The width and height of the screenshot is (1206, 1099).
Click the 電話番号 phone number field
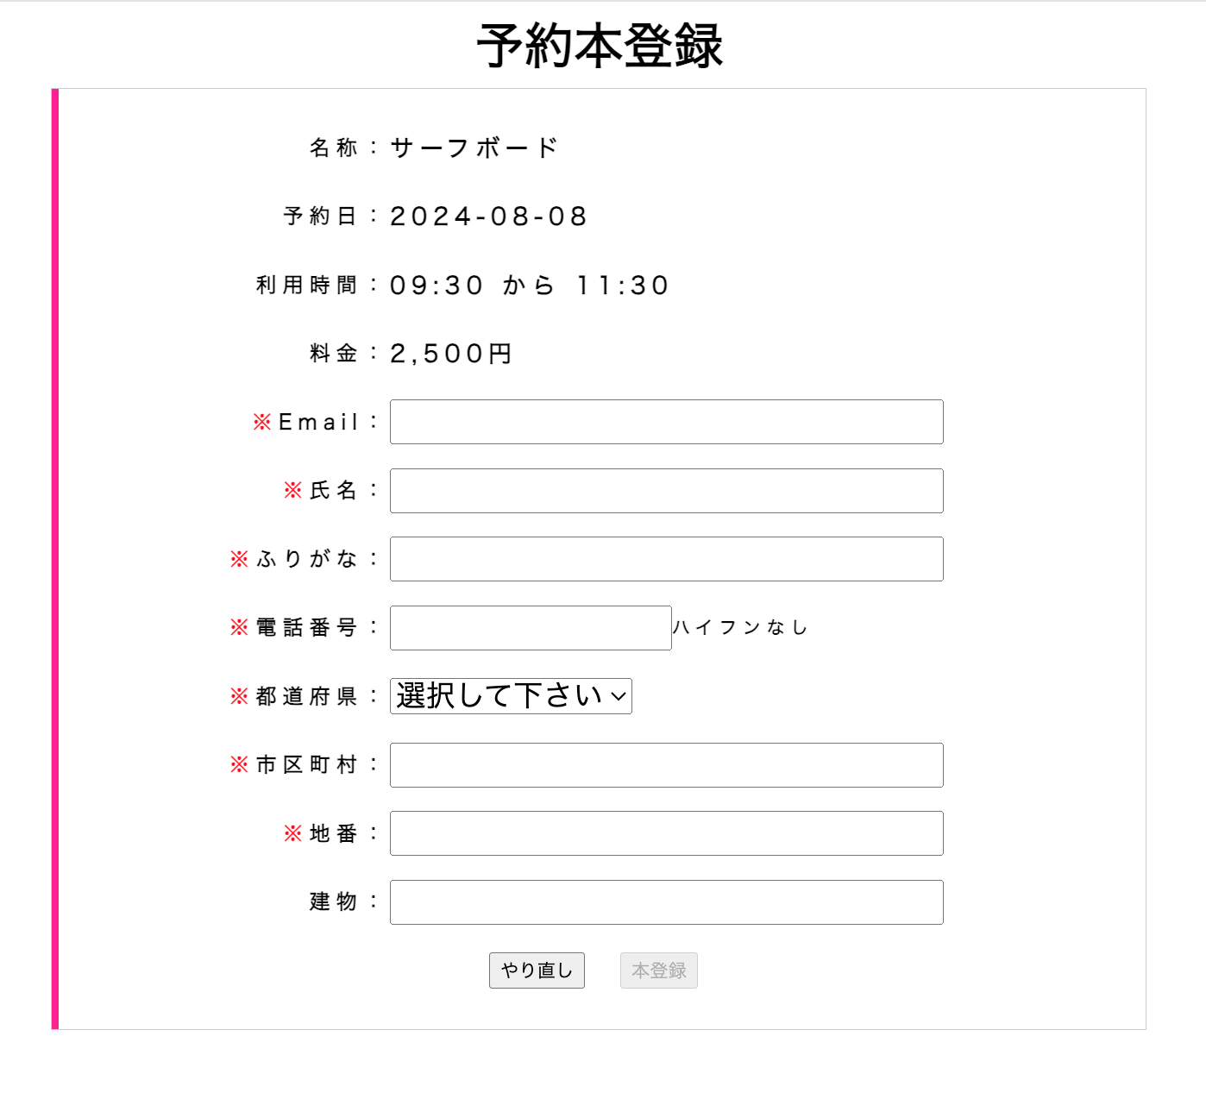[530, 627]
